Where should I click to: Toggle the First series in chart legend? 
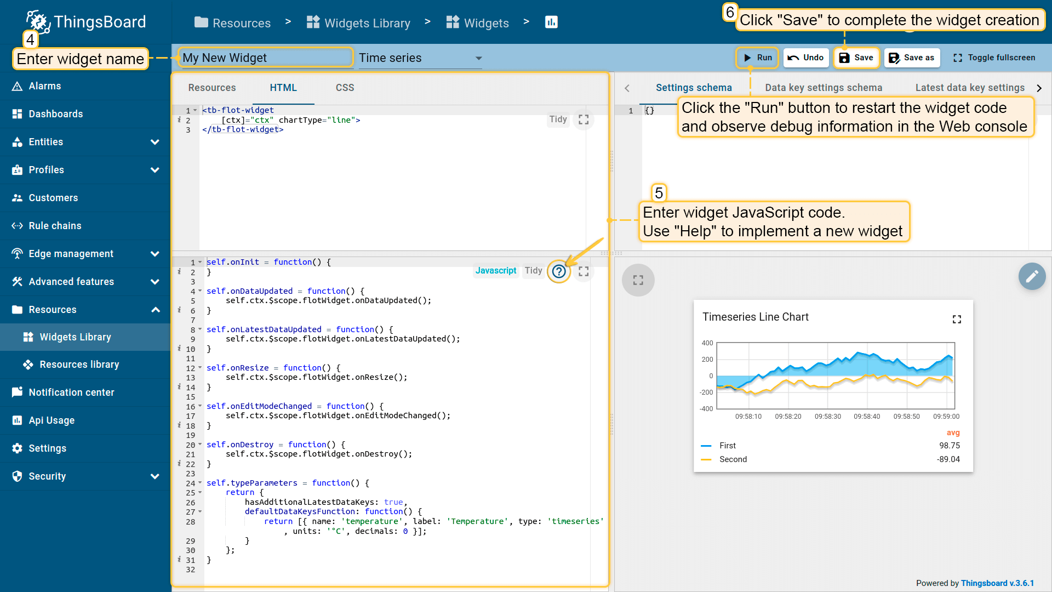[727, 446]
